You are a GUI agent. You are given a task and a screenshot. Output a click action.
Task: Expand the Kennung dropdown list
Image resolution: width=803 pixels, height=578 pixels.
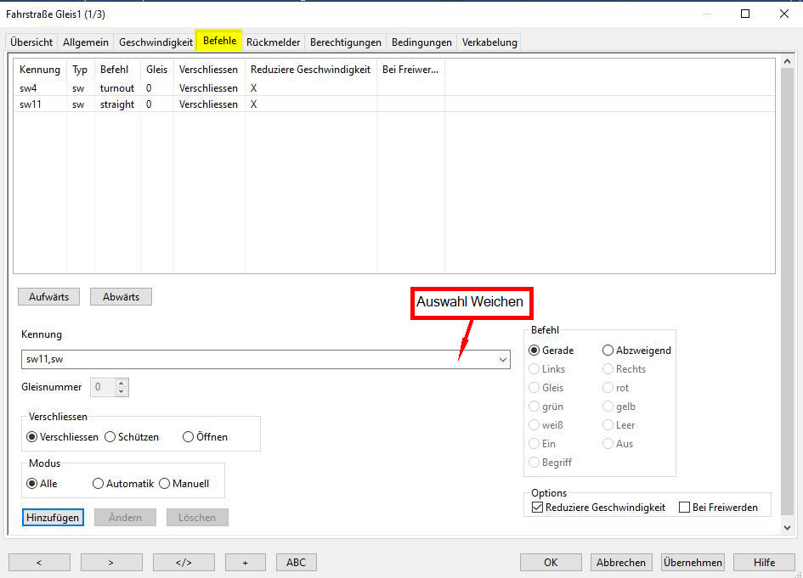pos(501,360)
